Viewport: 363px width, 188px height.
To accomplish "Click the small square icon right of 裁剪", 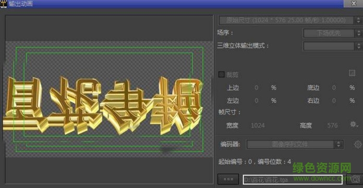I will [352, 73].
